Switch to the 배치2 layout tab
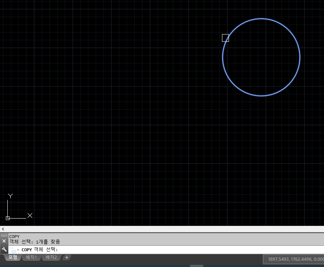This screenshot has width=324, height=267. 51,257
